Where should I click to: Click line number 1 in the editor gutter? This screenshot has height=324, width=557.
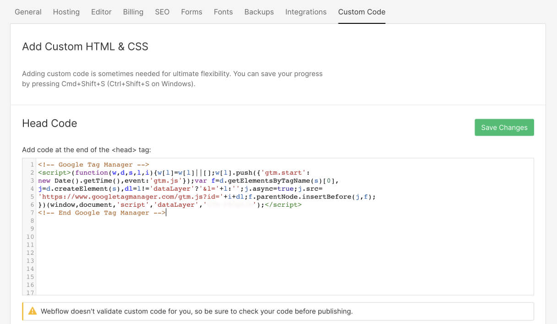click(x=32, y=165)
